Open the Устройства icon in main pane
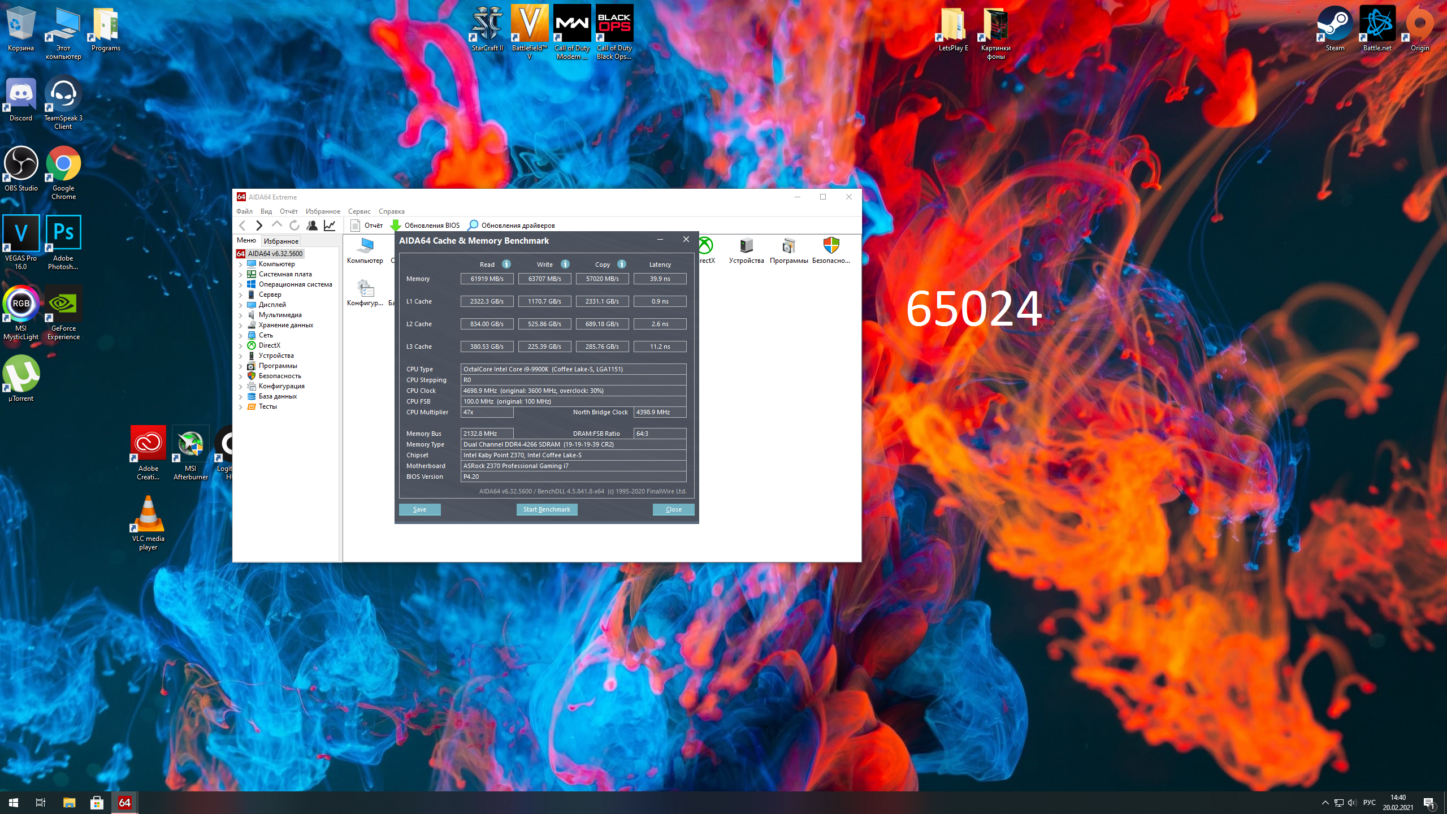 [746, 246]
